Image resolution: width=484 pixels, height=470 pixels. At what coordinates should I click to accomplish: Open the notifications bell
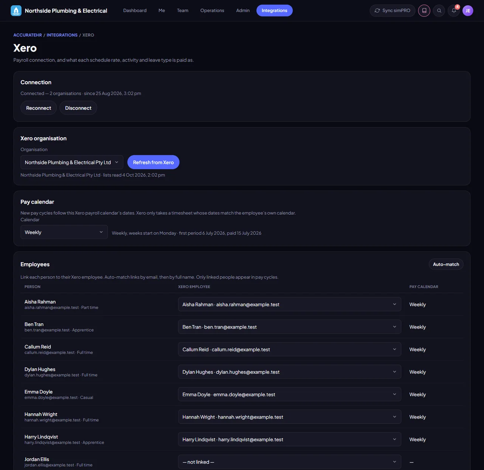[x=454, y=11]
